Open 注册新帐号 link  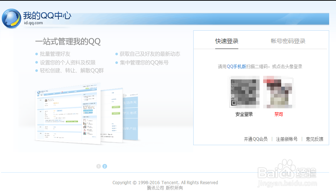[x=287, y=139]
